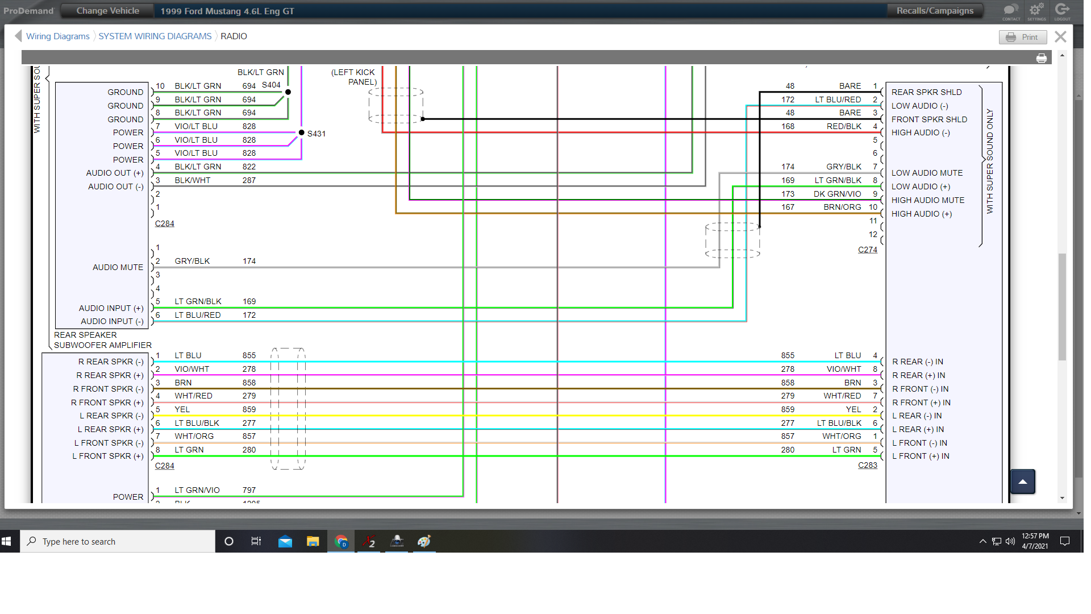The height and width of the screenshot is (614, 1091).
Task: Open the Mail app in taskbar
Action: pos(285,542)
